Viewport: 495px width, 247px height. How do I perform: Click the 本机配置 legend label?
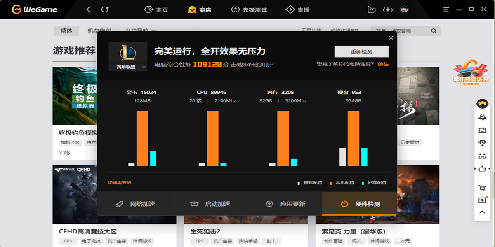point(345,182)
